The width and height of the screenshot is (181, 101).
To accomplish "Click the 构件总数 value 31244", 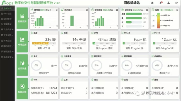I will click(53, 88).
